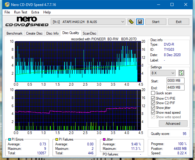
Task: Click the Start MB input field
Action: [176, 81]
